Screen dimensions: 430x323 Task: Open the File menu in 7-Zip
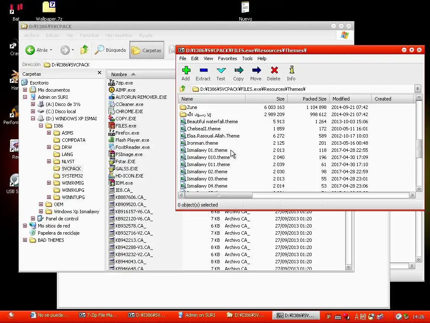(183, 58)
